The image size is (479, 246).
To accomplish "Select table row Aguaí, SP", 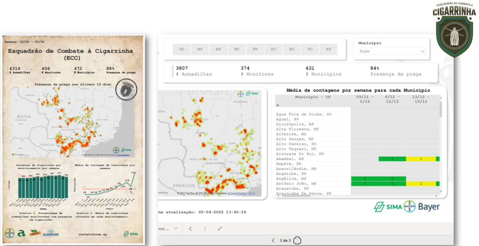I will click(288, 119).
